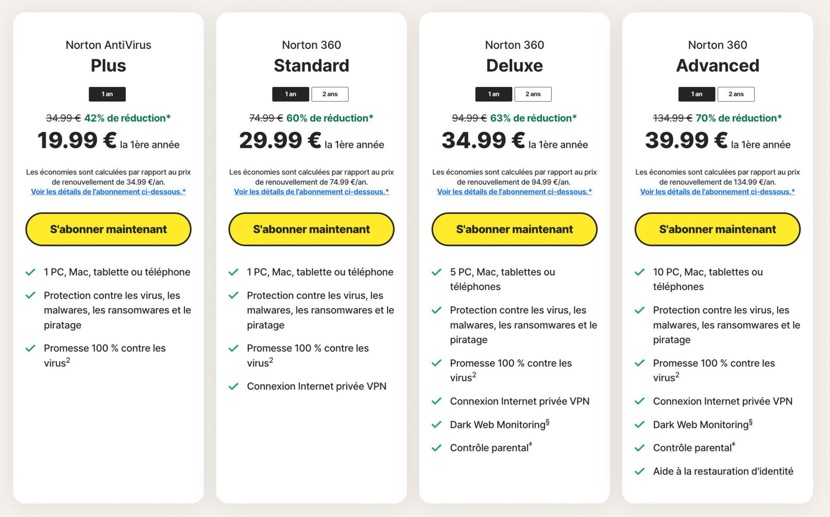Click checkmark beside Connexion Internet privée VPN in Standard
Viewport: 830px width, 517px height.
[x=233, y=386]
